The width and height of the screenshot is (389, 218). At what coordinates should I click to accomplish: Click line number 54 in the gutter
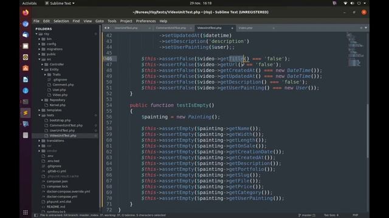pos(109,105)
